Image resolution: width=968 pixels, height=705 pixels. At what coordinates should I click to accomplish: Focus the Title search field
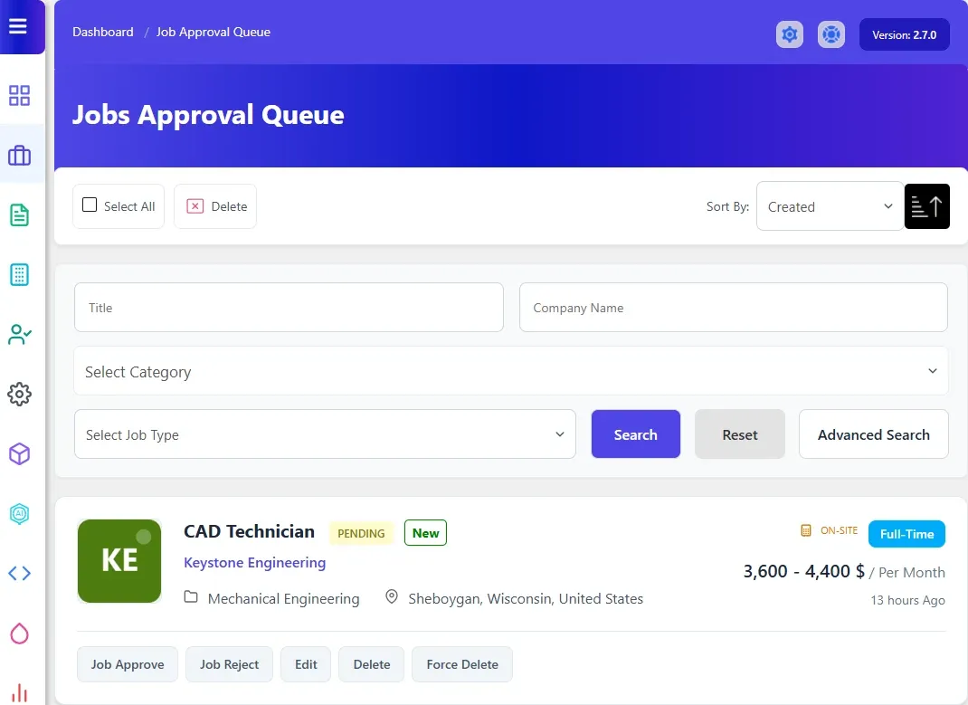click(289, 308)
